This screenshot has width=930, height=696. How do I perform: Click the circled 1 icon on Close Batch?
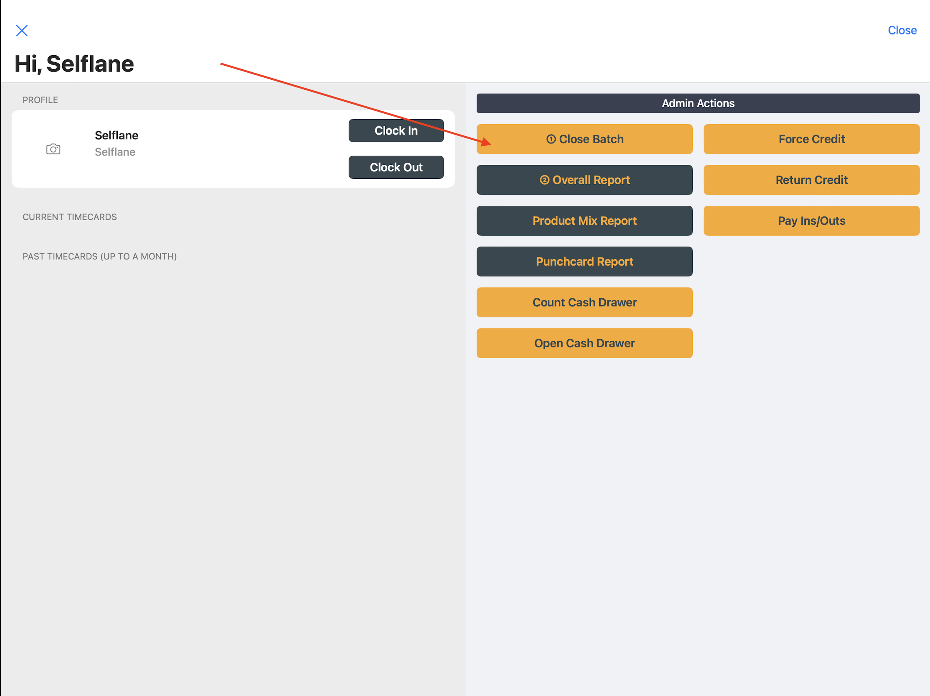click(x=551, y=139)
